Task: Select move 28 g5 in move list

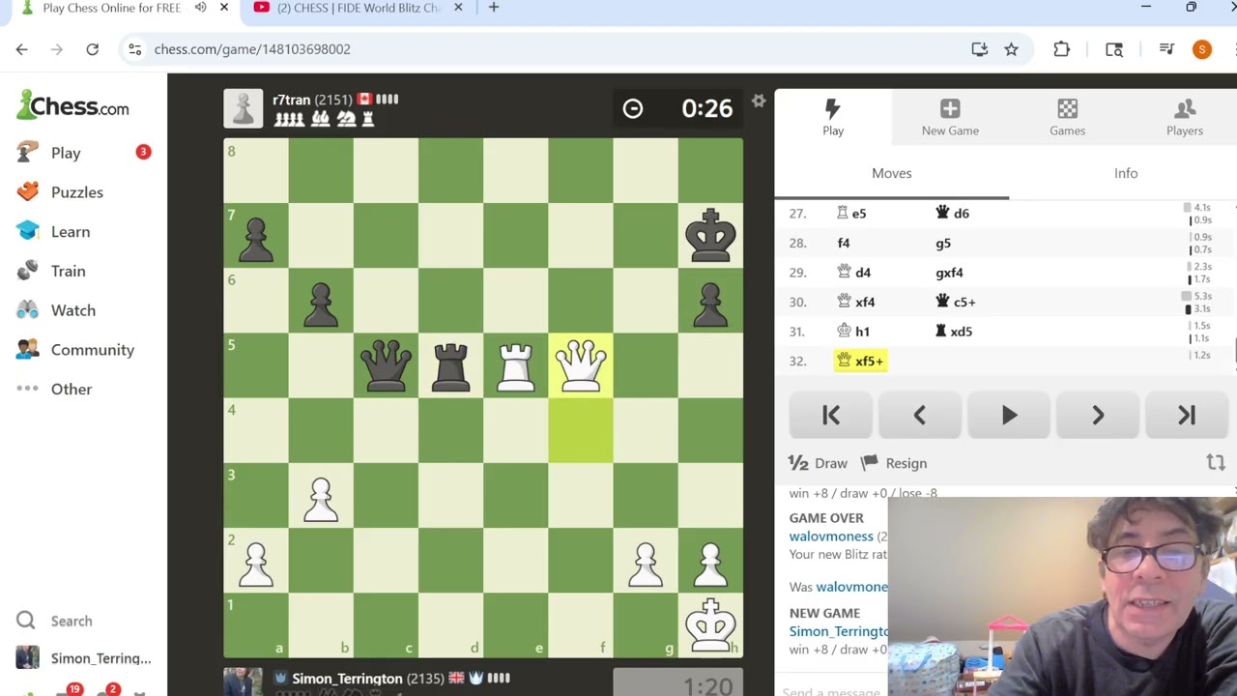Action: (943, 243)
